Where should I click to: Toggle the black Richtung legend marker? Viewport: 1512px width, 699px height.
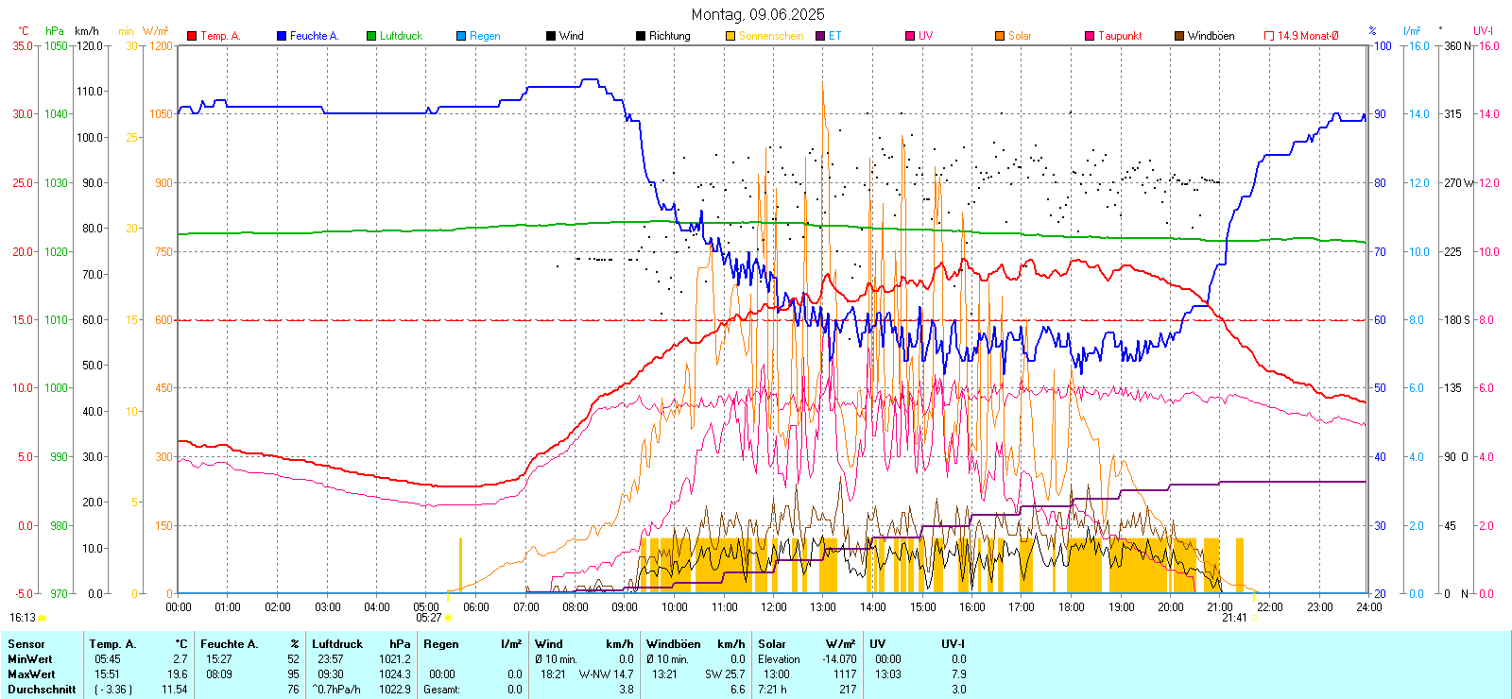click(641, 36)
